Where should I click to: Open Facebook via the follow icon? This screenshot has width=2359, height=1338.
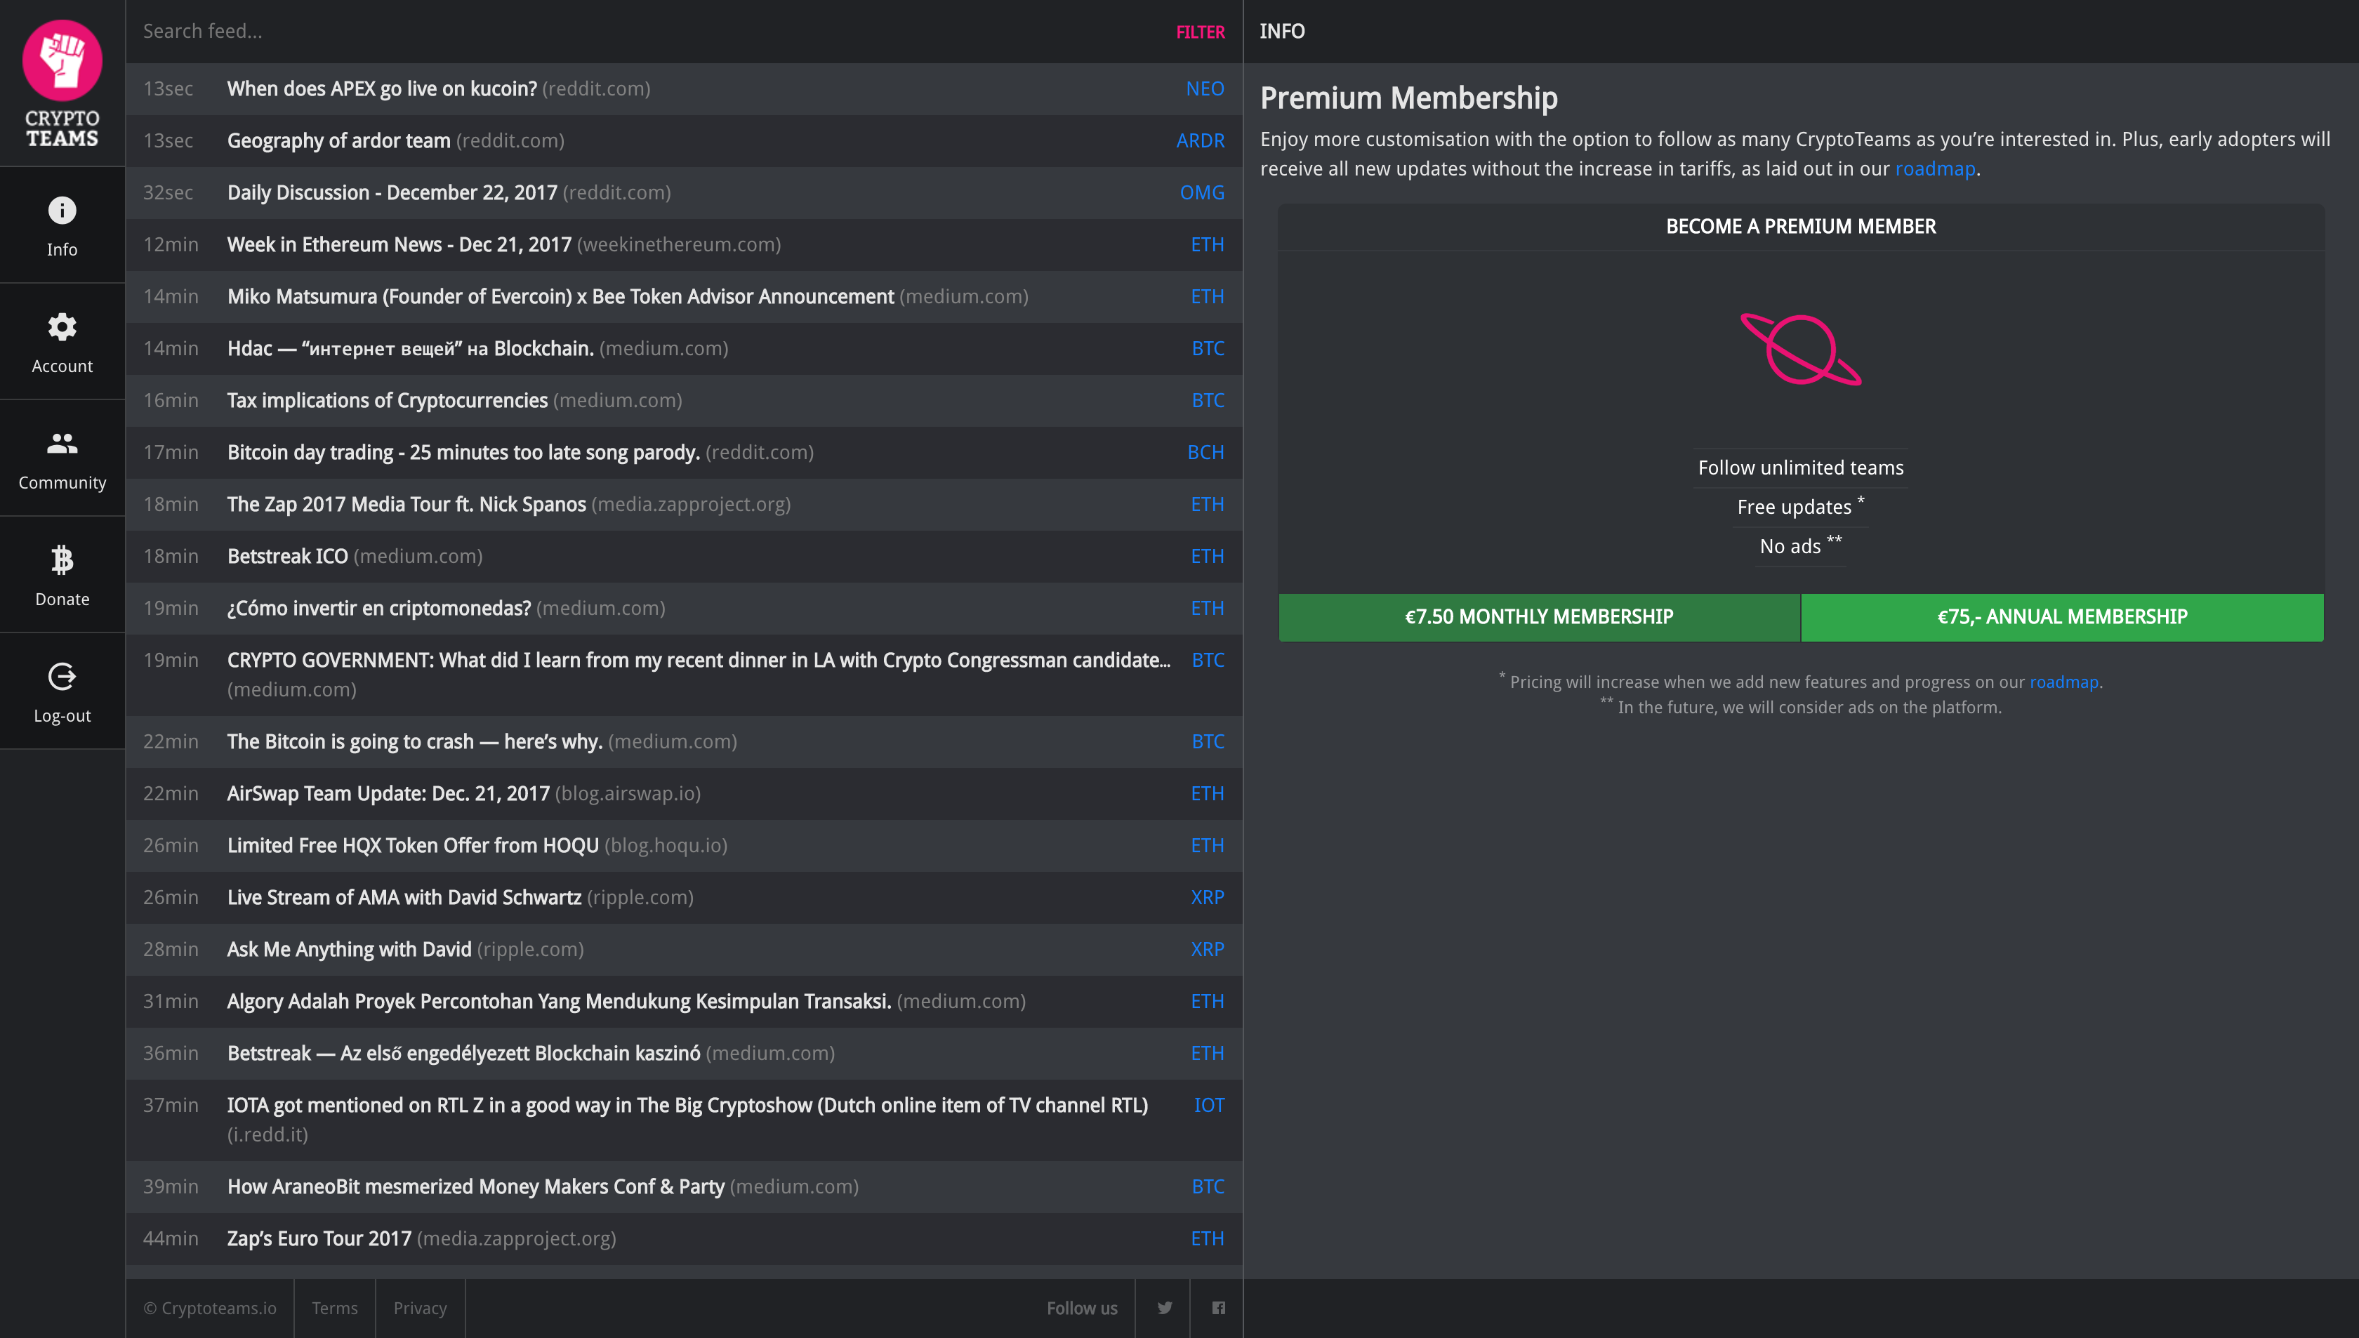(1217, 1306)
